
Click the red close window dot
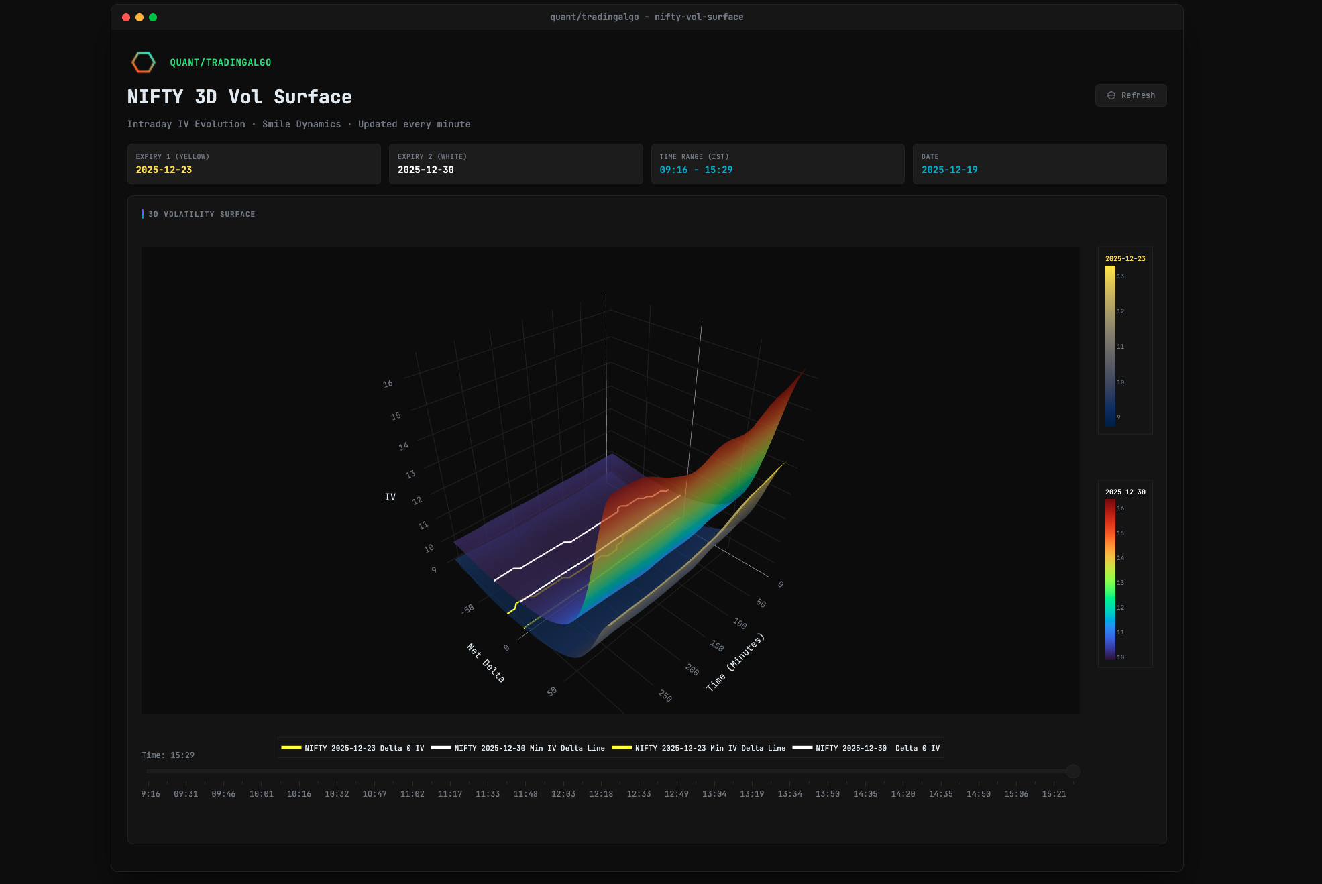point(126,17)
